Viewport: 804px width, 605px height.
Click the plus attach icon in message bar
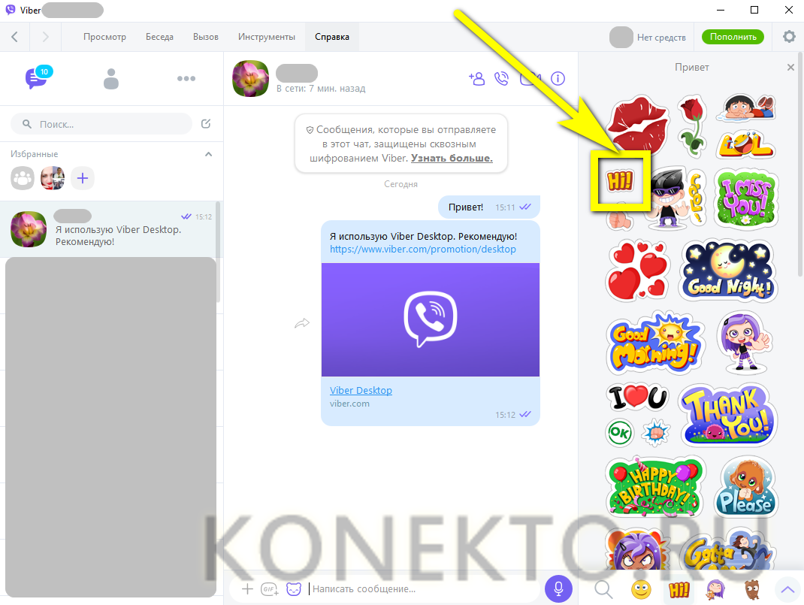pyautogui.click(x=247, y=589)
